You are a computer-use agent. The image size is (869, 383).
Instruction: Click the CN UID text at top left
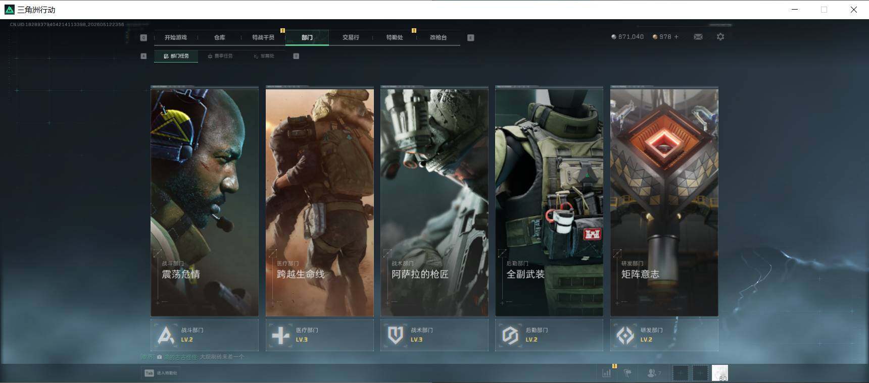(67, 24)
